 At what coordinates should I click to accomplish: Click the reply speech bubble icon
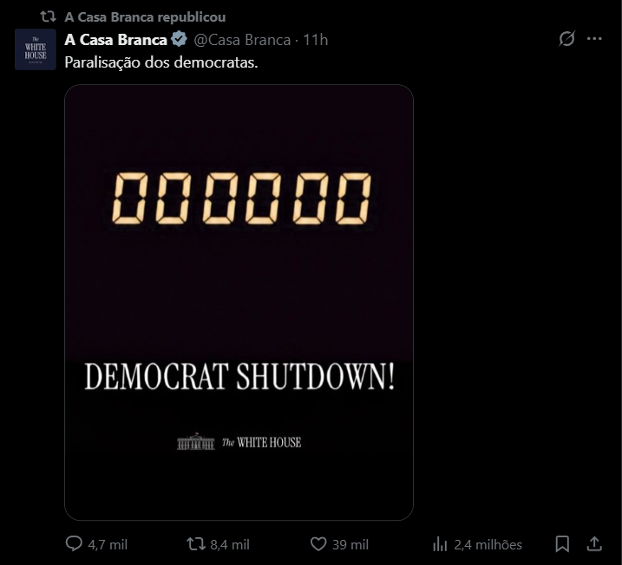tap(75, 544)
